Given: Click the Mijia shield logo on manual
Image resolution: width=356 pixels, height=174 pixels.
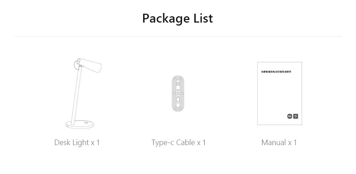Looking at the screenshot, I should (x=296, y=116).
